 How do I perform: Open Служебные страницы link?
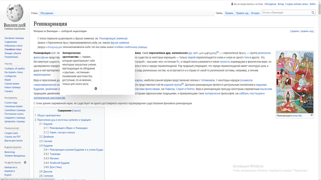click(15, 110)
